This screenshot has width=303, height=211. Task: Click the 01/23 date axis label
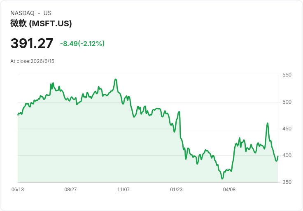(176, 190)
